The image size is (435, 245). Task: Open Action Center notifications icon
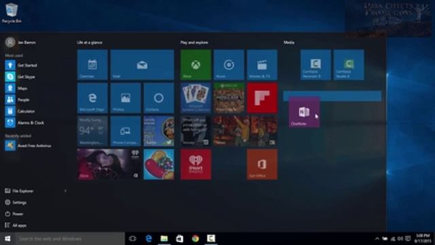coord(408,239)
